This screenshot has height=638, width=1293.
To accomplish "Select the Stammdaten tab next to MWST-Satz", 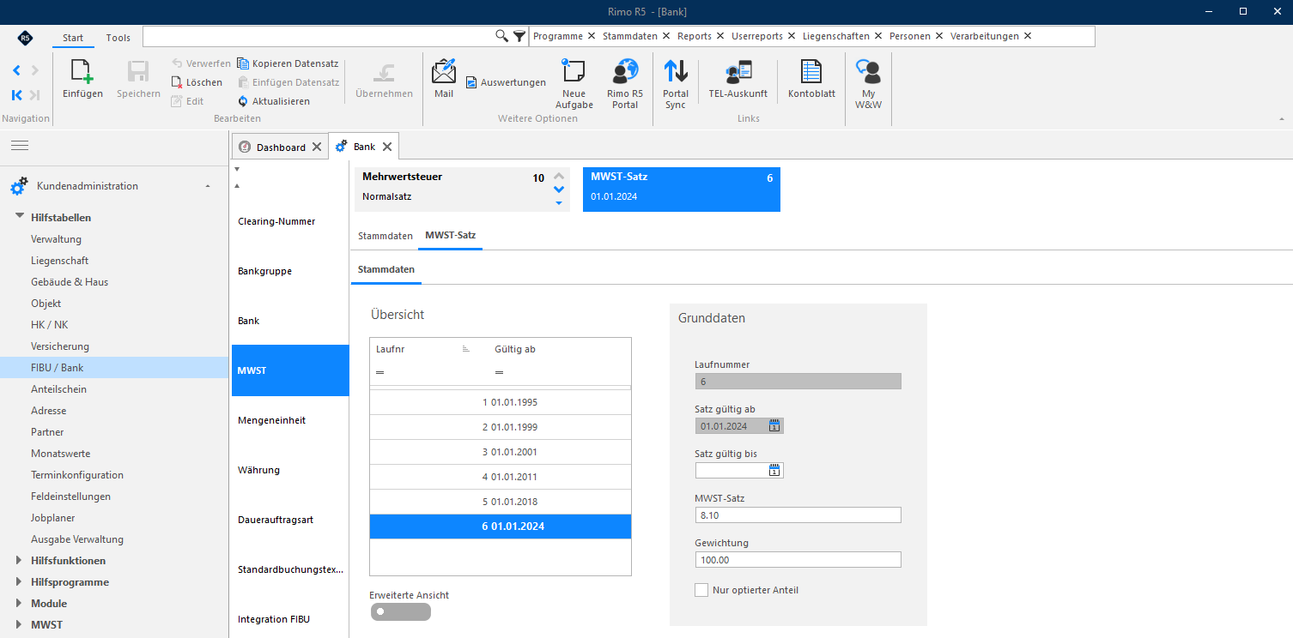I will tap(385, 235).
